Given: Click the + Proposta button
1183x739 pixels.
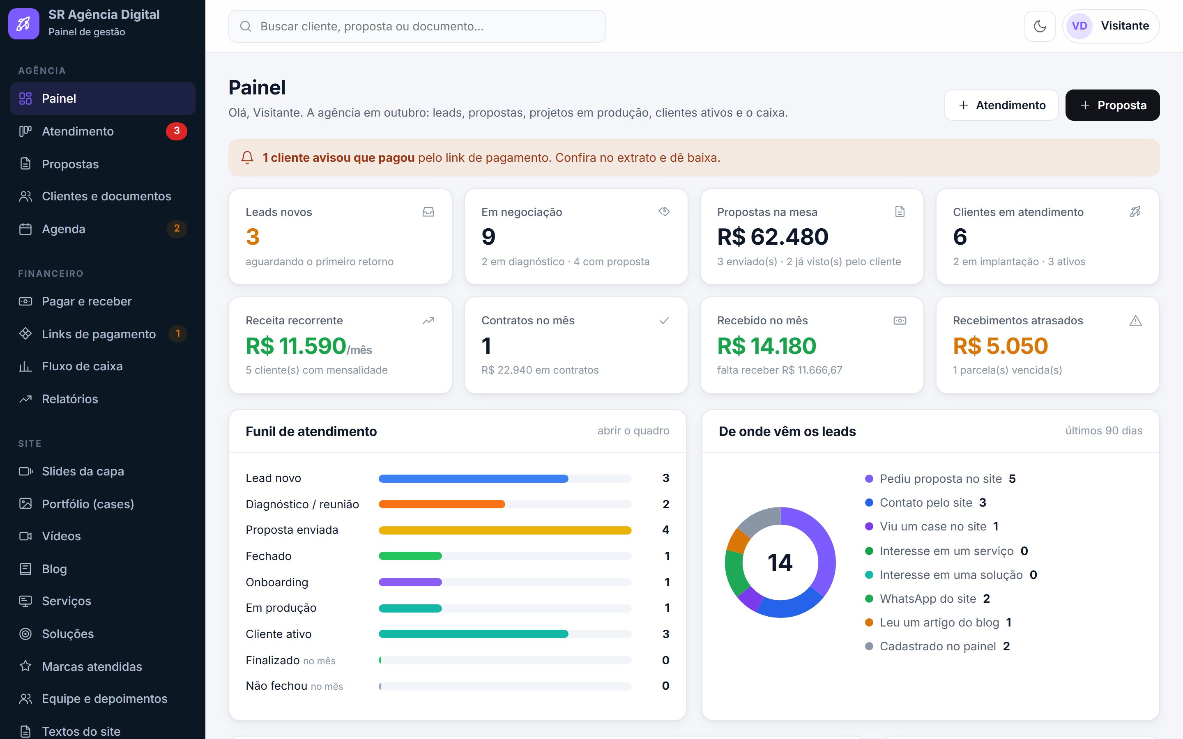Looking at the screenshot, I should (1113, 105).
